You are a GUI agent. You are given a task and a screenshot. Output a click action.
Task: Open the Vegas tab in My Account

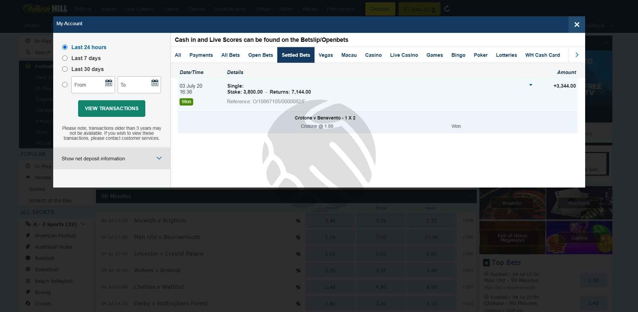click(x=326, y=55)
